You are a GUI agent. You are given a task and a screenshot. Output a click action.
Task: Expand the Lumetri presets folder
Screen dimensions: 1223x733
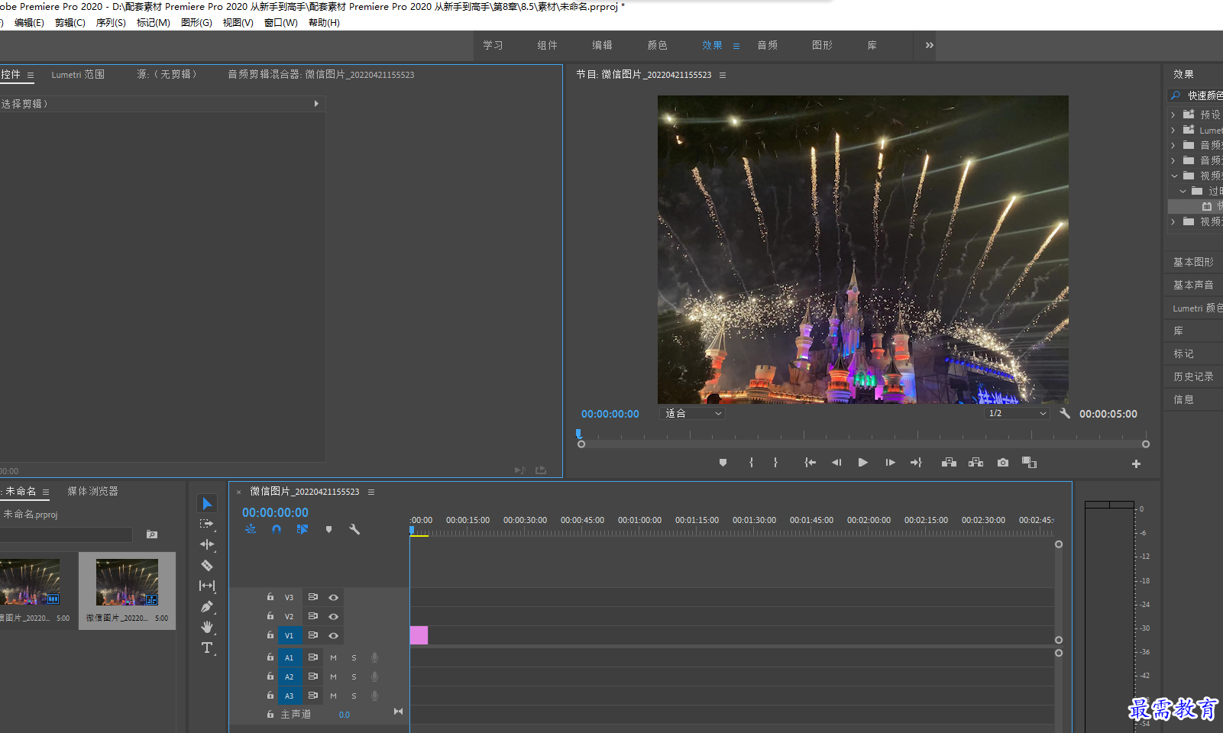[1173, 130]
